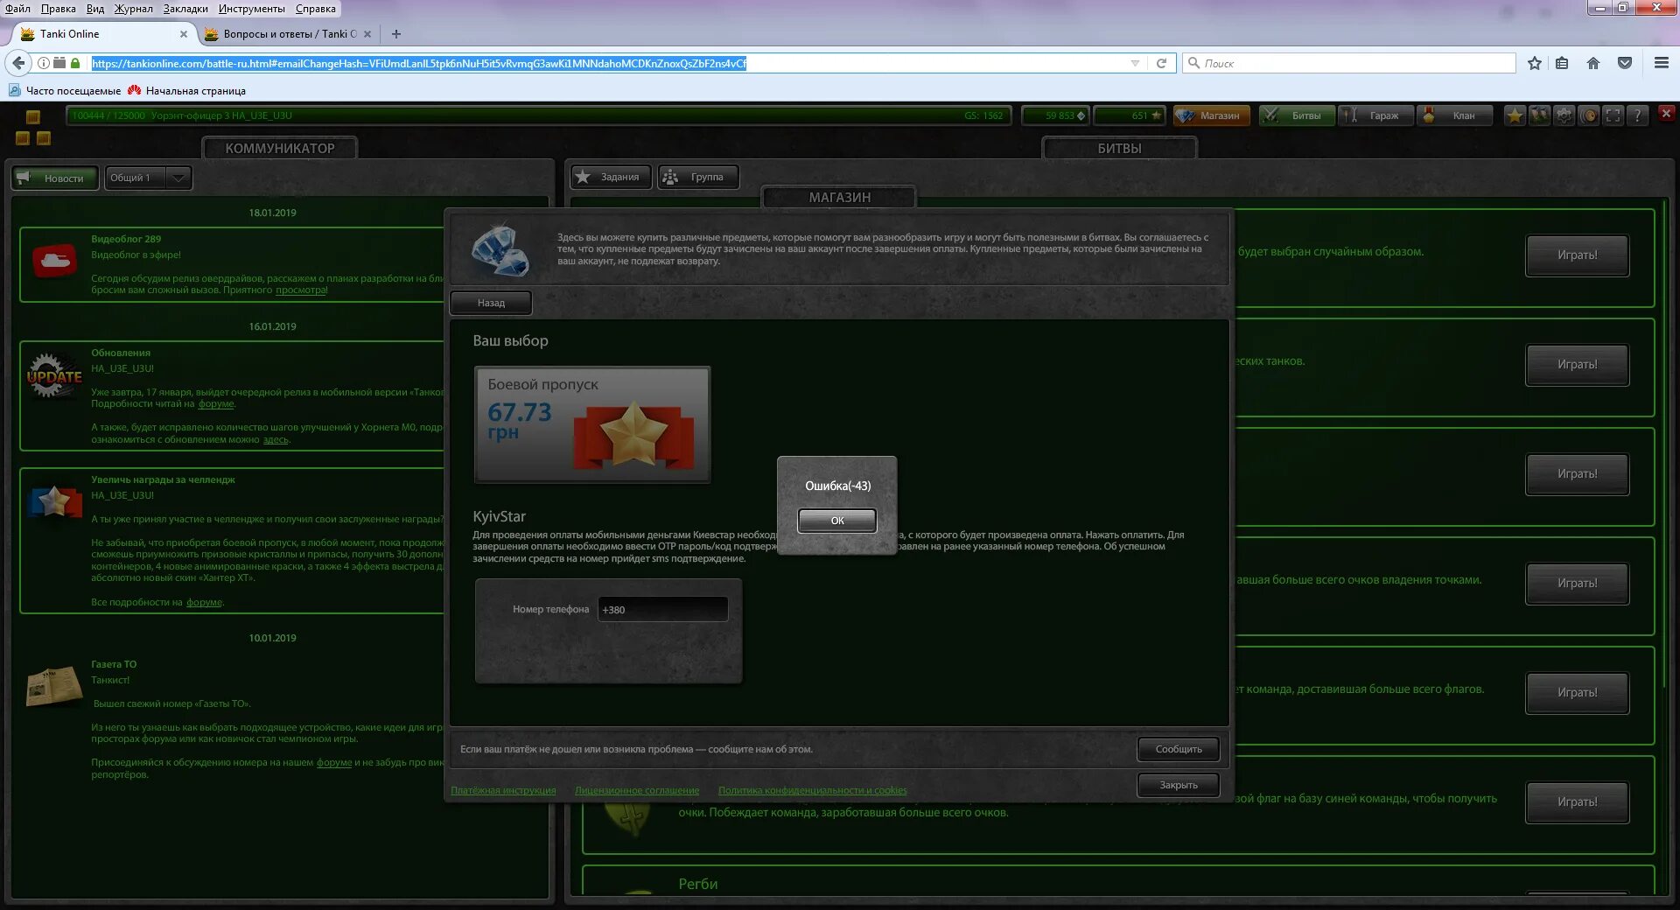Open the форуме link in Обновления news

coord(216,403)
